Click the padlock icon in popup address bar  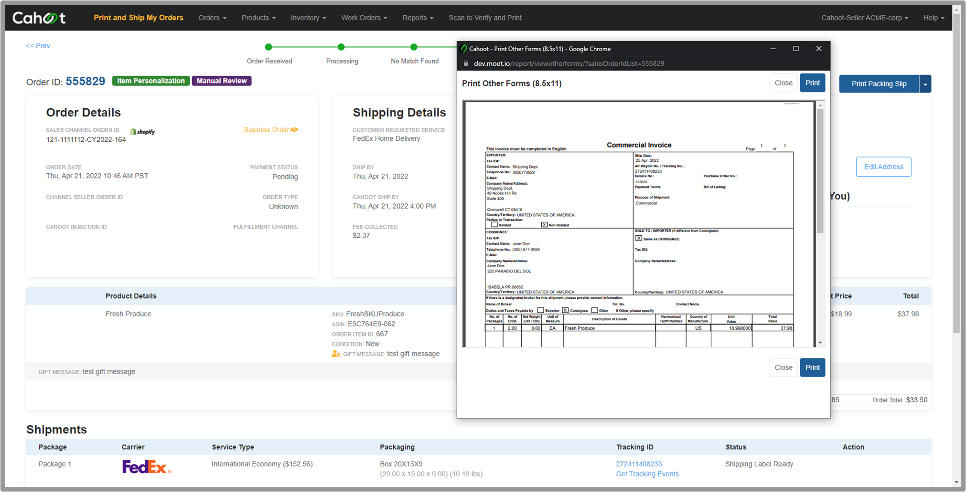466,63
